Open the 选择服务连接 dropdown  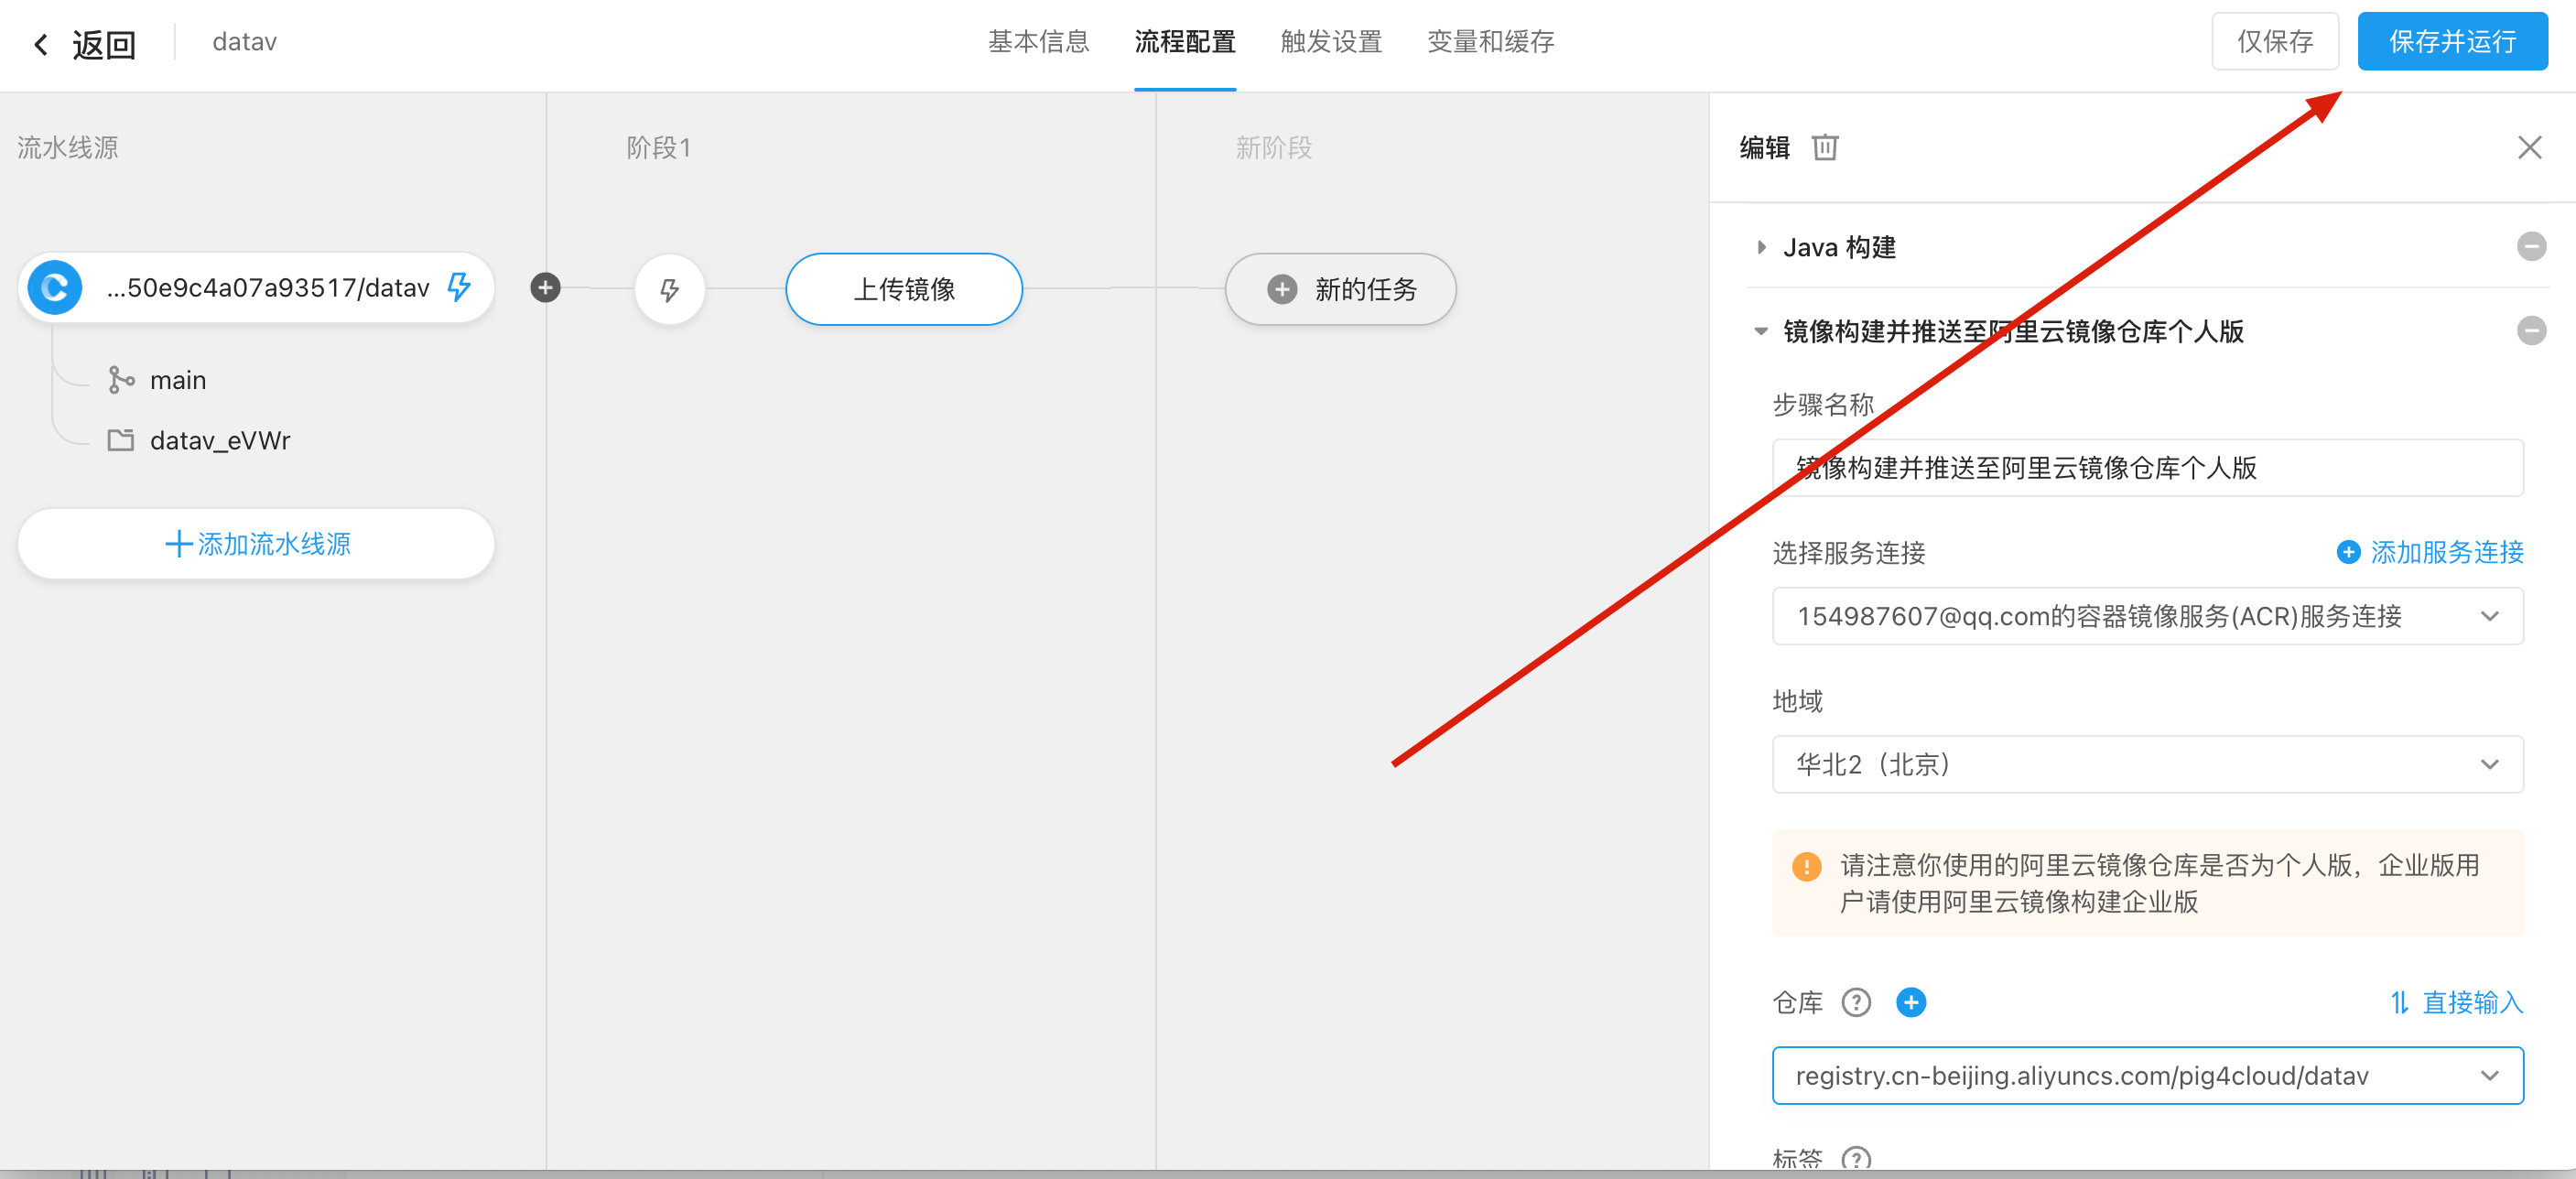click(x=2147, y=616)
